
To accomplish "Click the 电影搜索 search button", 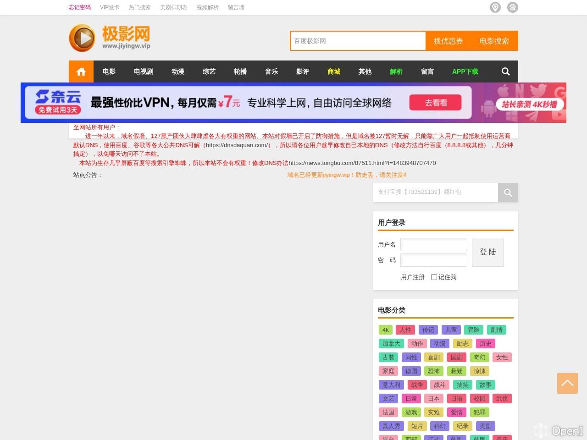I will (494, 41).
